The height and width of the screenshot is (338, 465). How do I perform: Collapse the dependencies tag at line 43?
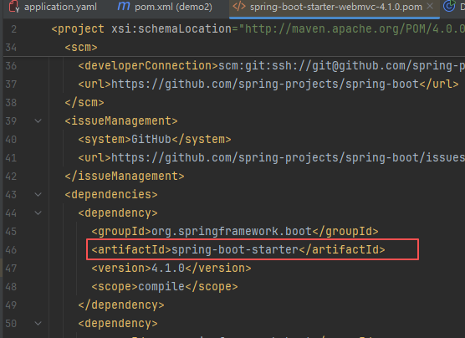pyautogui.click(x=38, y=194)
